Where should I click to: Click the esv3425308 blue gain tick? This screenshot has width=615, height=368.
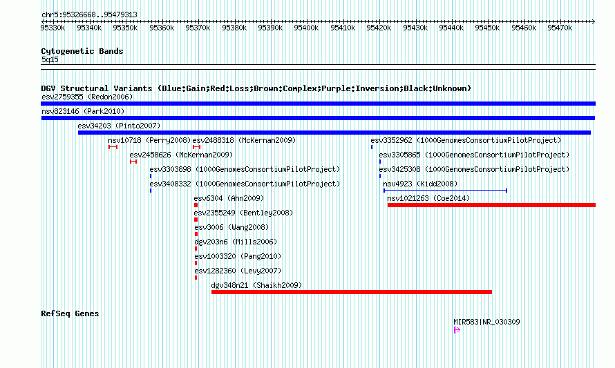(380, 176)
